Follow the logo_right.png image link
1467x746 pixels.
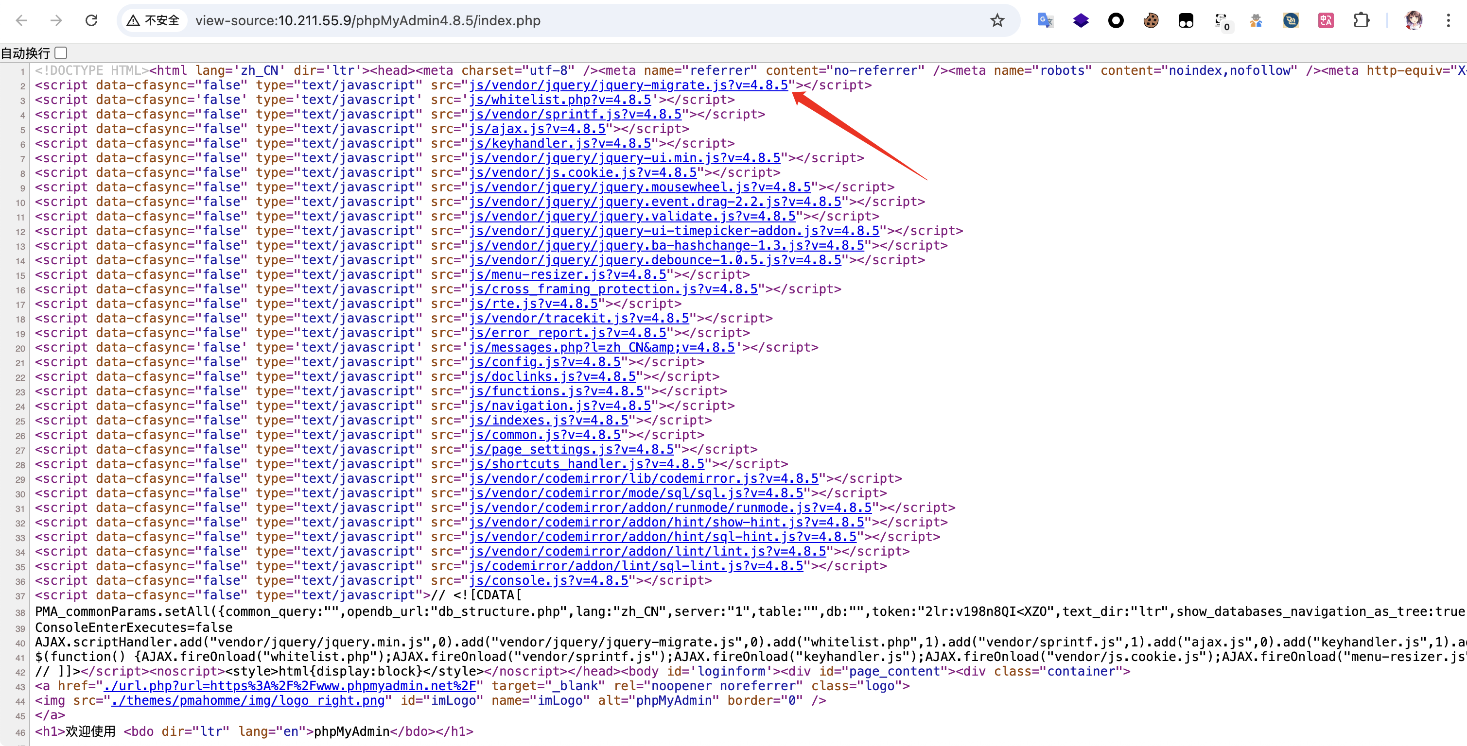pyautogui.click(x=248, y=700)
